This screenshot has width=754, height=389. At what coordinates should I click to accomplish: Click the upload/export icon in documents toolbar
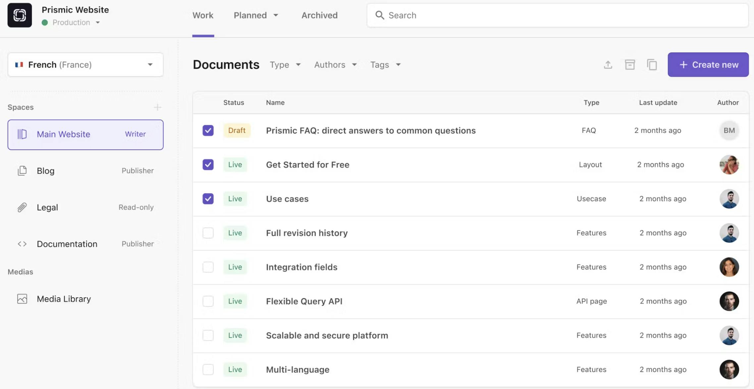(x=608, y=65)
